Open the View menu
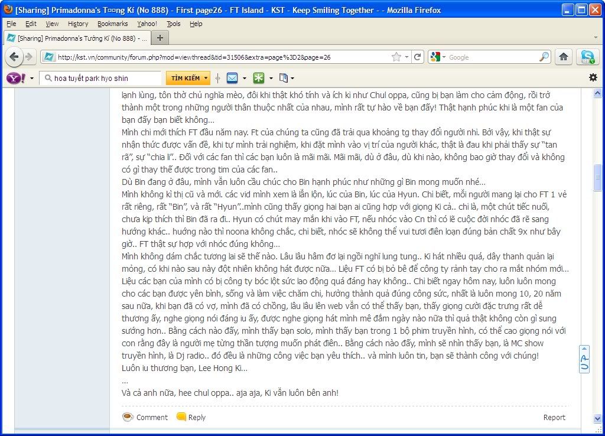The width and height of the screenshot is (605, 436). (x=52, y=24)
